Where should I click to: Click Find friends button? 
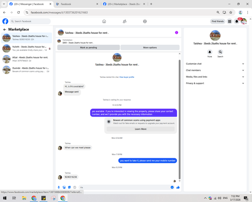[x=218, y=21]
